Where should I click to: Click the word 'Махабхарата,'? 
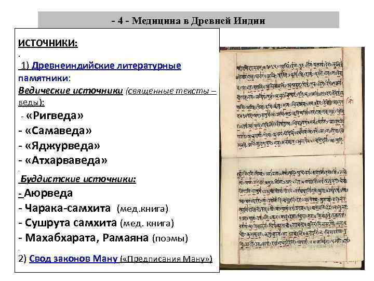pos(62,238)
